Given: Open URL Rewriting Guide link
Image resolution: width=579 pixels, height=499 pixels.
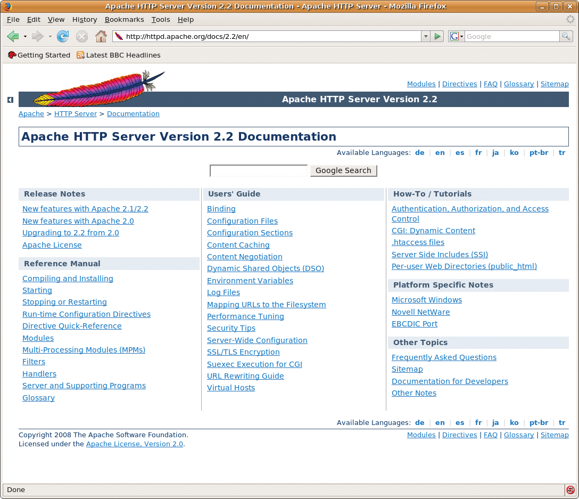Looking at the screenshot, I should coord(245,376).
